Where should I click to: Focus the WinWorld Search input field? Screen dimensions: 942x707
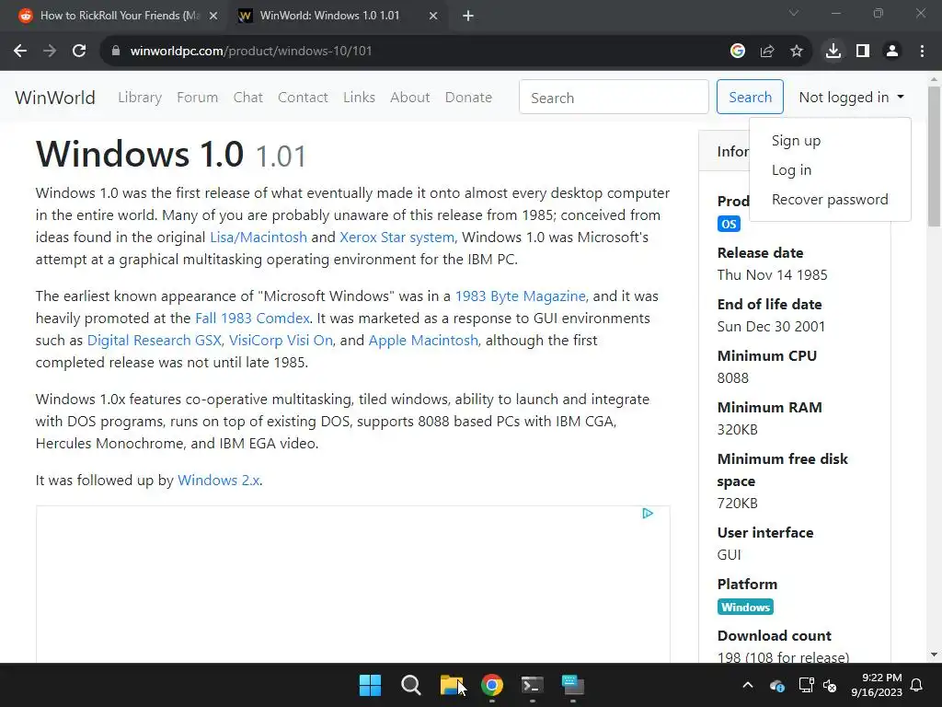coord(614,98)
